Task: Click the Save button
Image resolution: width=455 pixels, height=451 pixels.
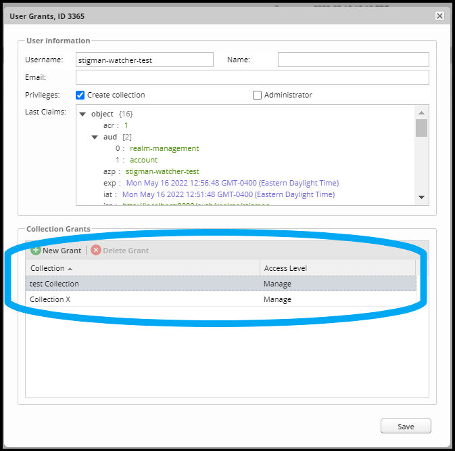Action: (406, 426)
